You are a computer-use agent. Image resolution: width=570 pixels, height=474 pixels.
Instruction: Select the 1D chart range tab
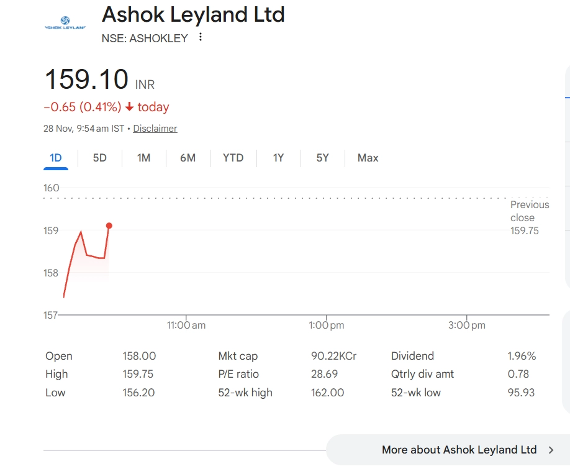[x=56, y=158]
